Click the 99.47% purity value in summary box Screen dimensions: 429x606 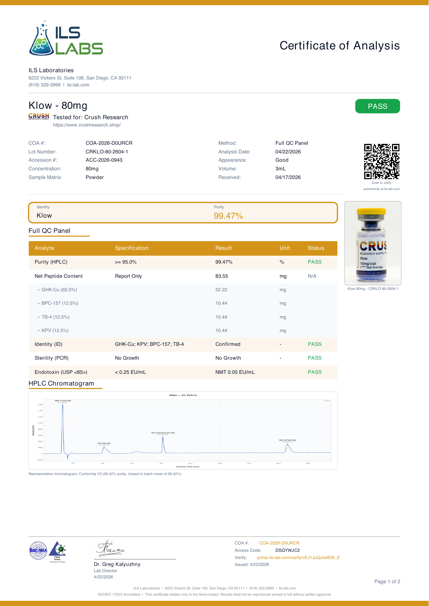228,216
